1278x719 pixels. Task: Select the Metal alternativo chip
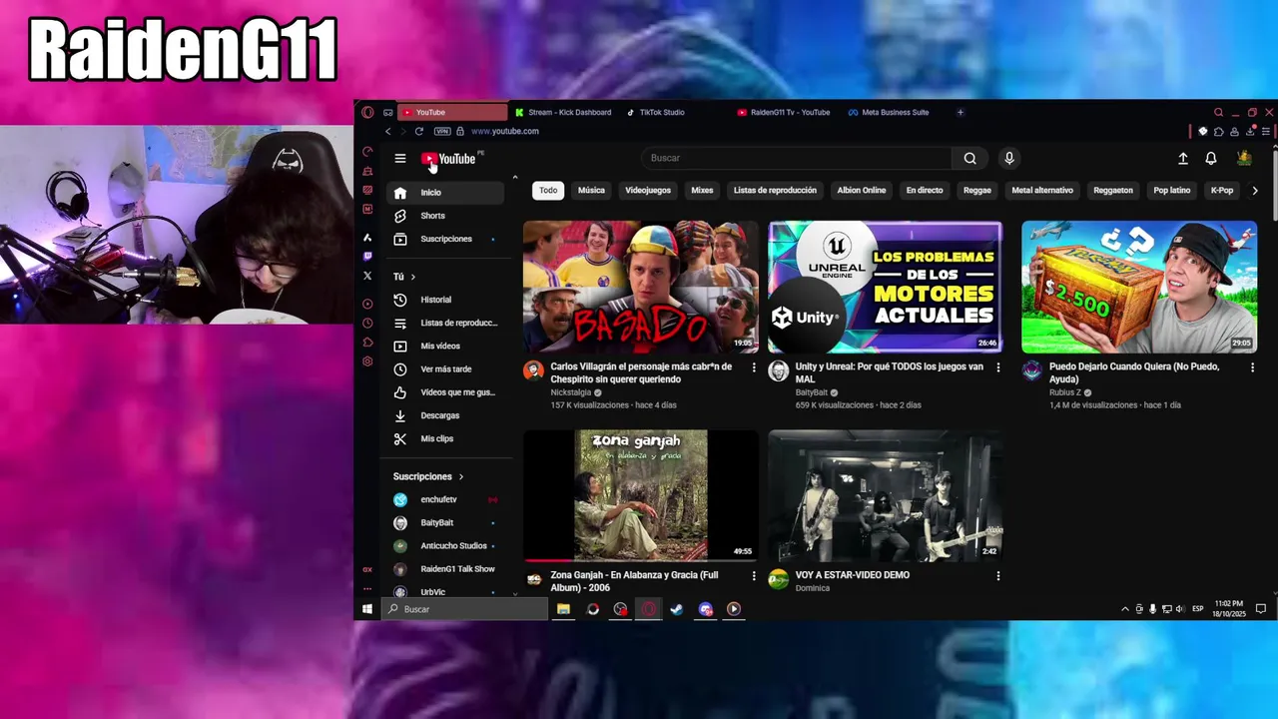[1042, 190]
